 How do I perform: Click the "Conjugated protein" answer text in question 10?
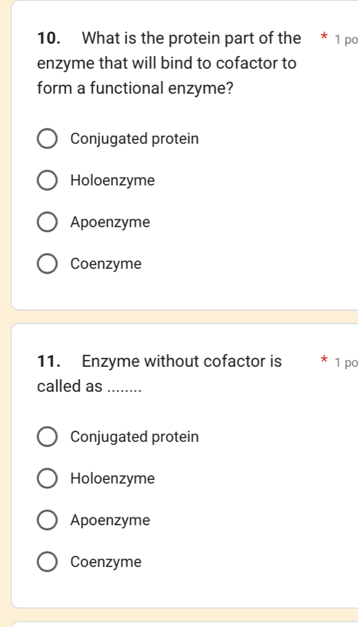click(135, 138)
